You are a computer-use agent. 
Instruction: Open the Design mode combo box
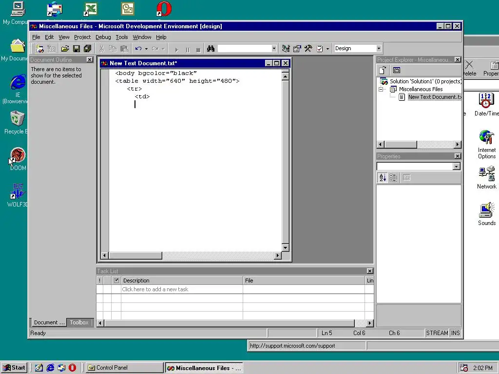(379, 48)
